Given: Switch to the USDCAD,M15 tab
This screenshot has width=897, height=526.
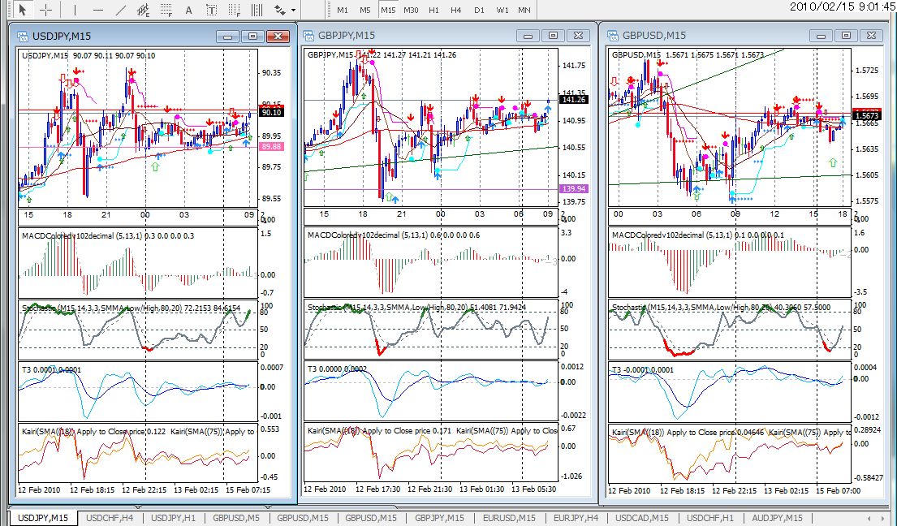Looking at the screenshot, I should (x=642, y=518).
